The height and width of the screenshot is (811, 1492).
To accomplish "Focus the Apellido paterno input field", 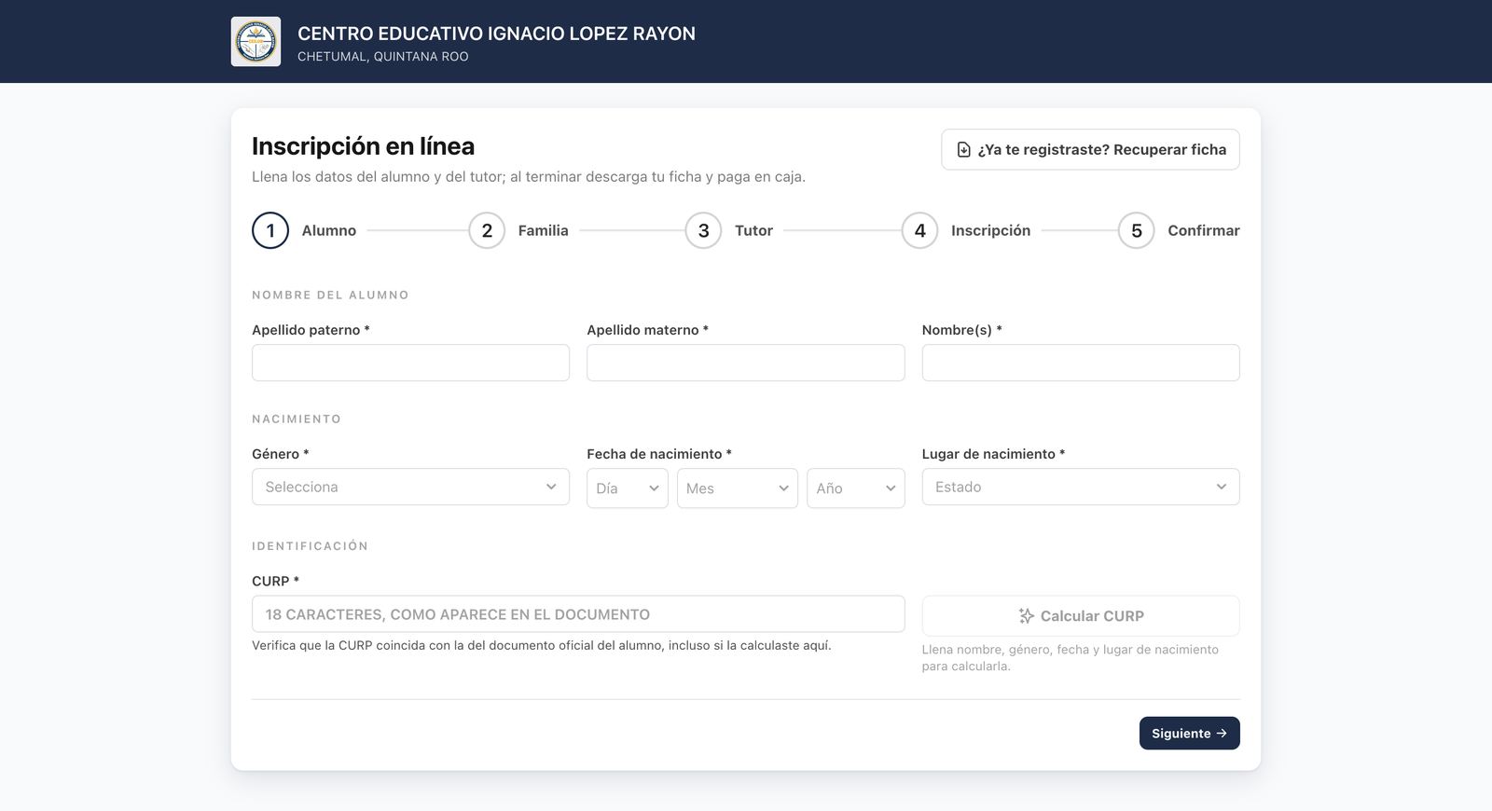I will [410, 363].
